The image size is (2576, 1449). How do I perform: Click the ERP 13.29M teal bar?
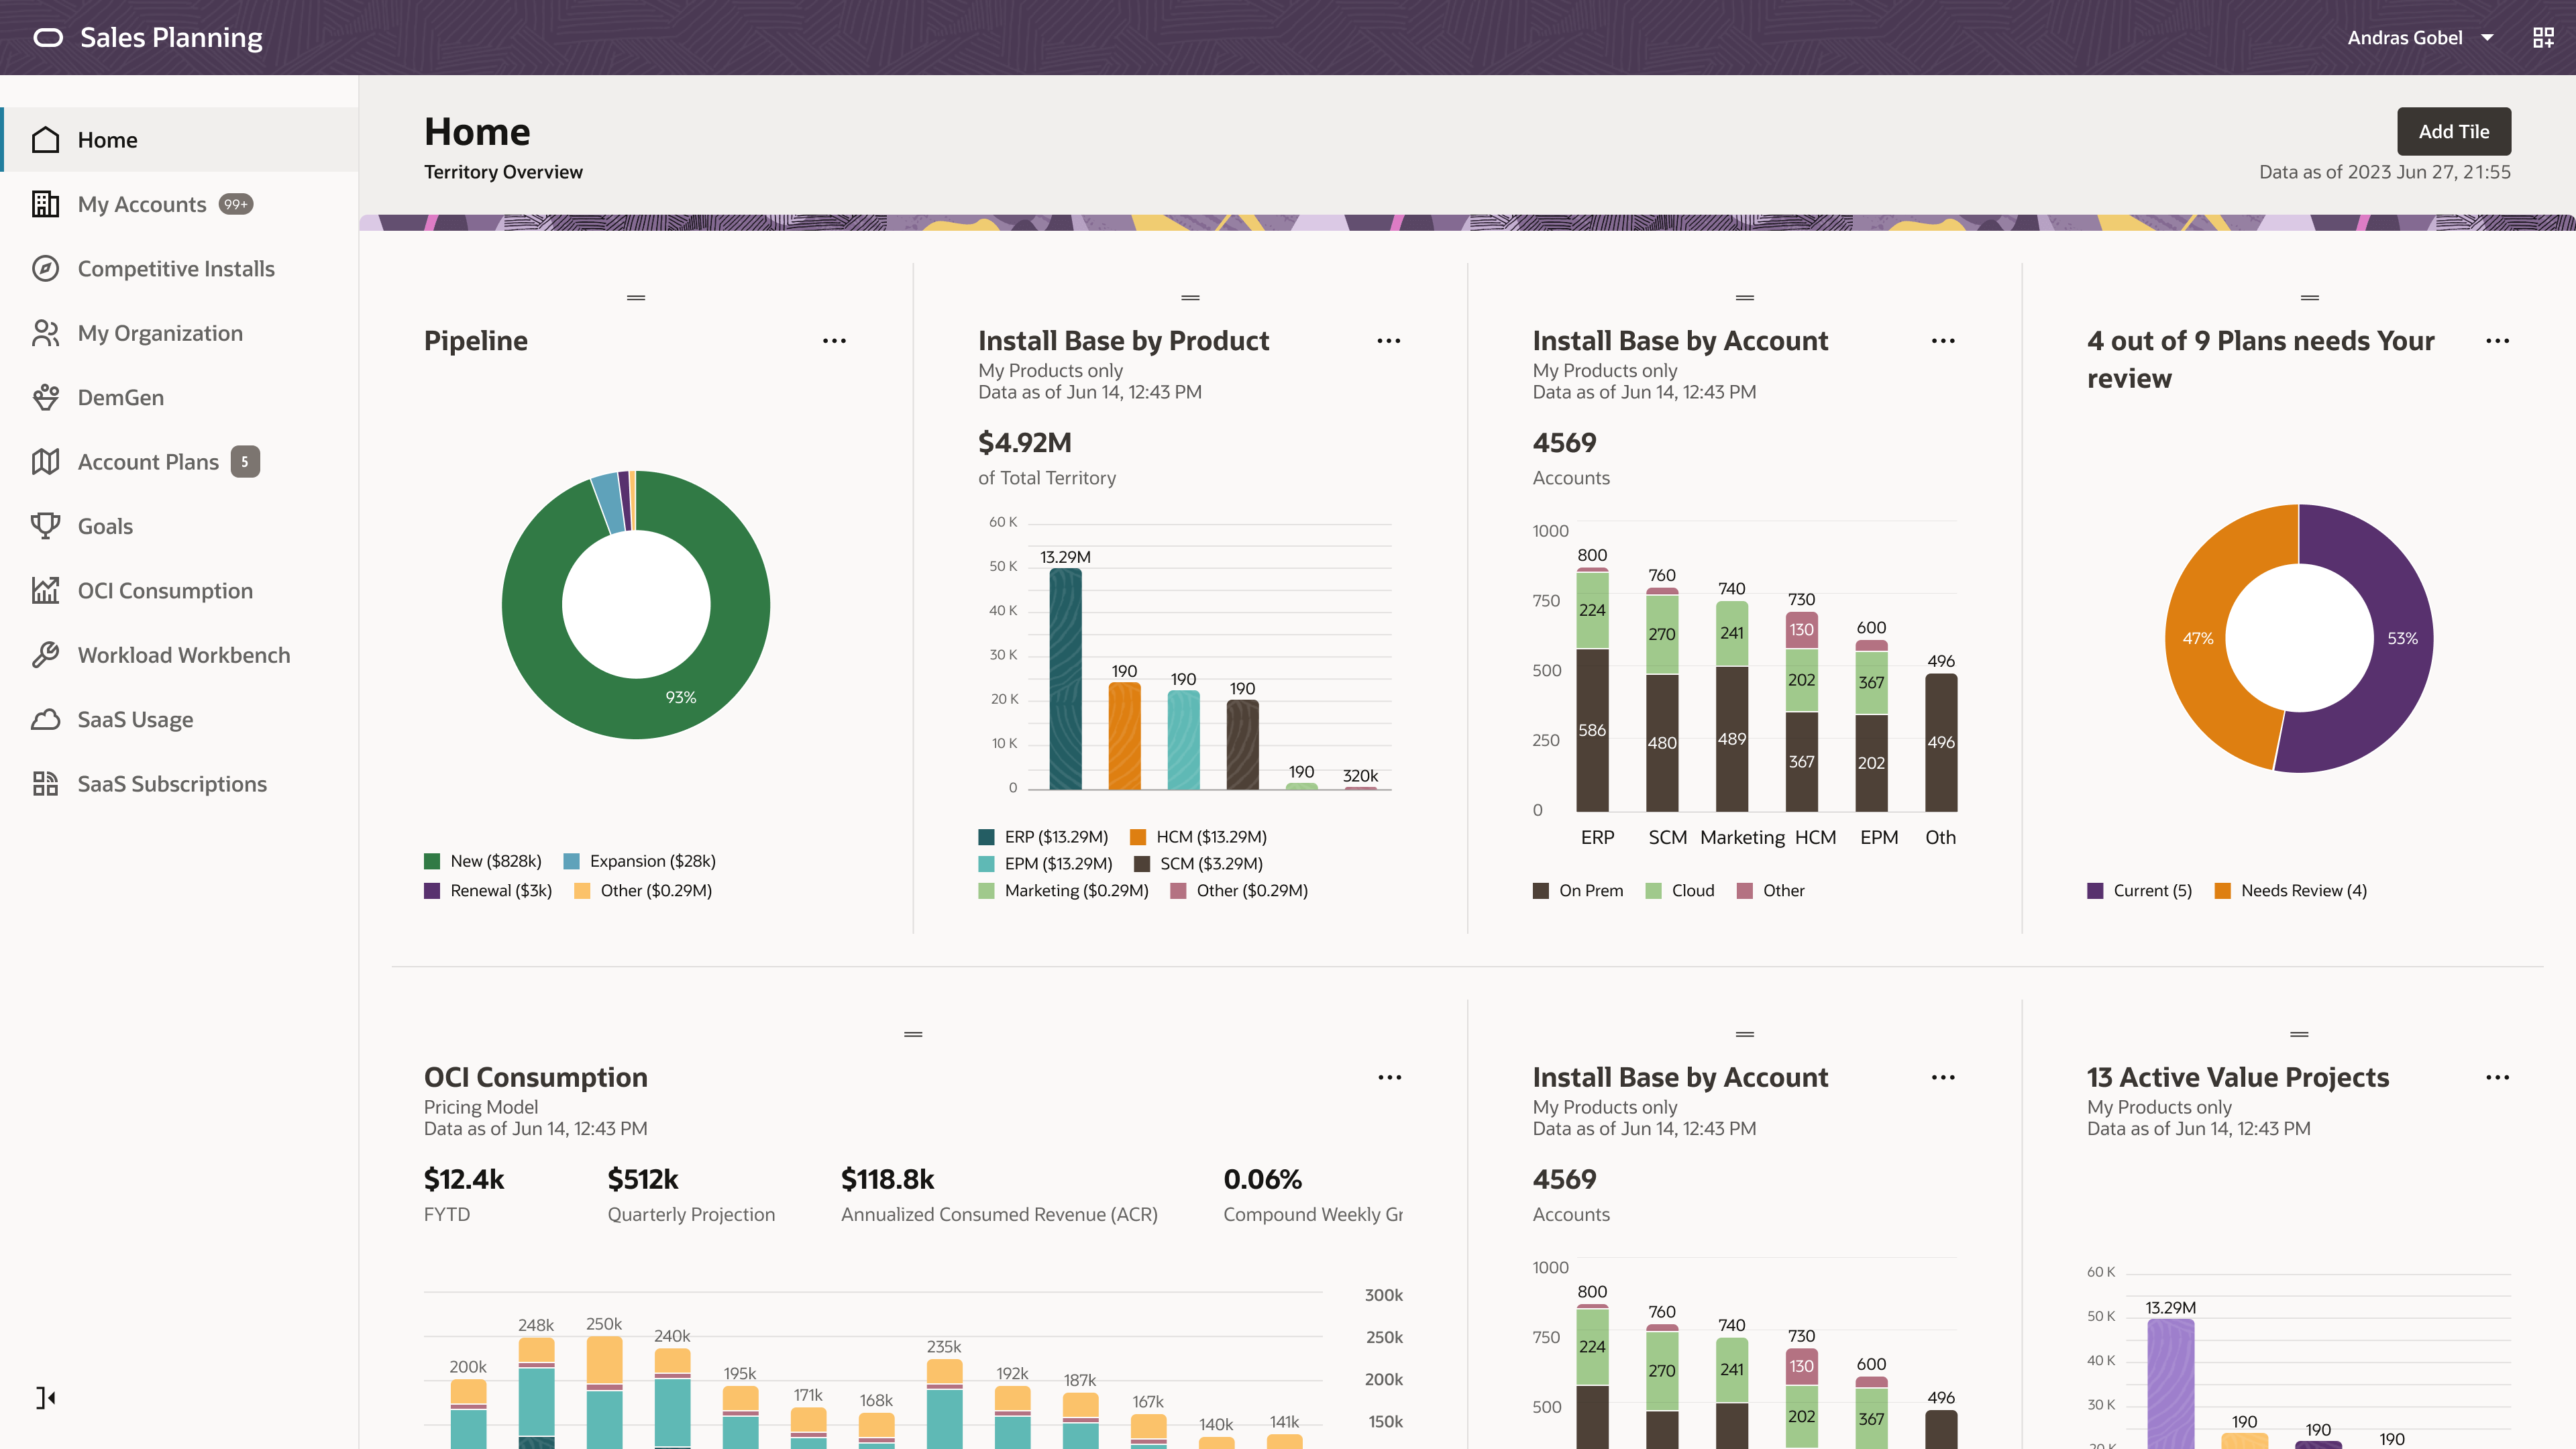point(1065,679)
